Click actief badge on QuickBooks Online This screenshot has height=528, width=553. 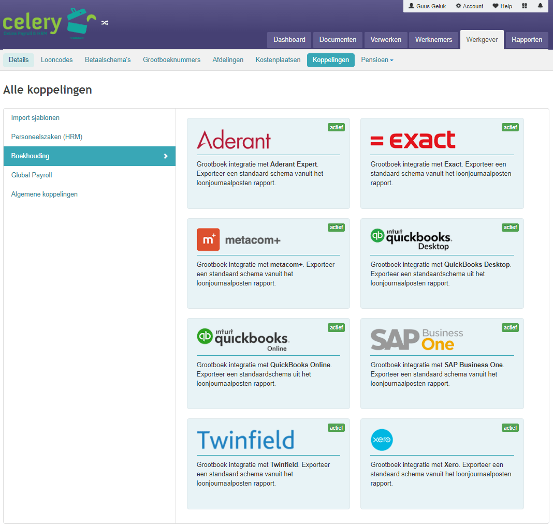[336, 327]
